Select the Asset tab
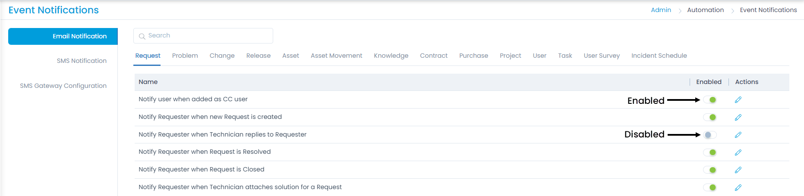This screenshot has width=804, height=196. click(290, 56)
